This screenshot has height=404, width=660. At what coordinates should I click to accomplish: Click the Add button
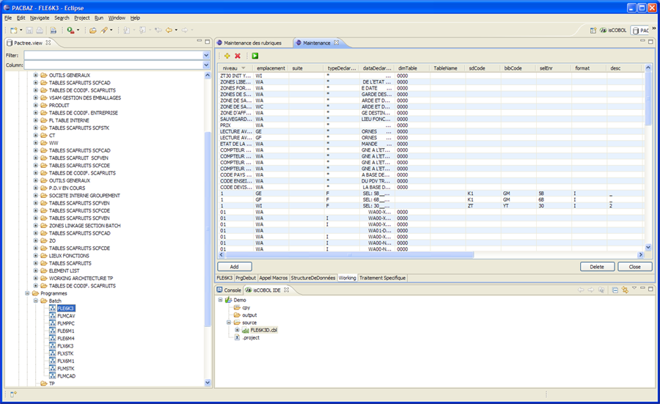[x=234, y=267]
